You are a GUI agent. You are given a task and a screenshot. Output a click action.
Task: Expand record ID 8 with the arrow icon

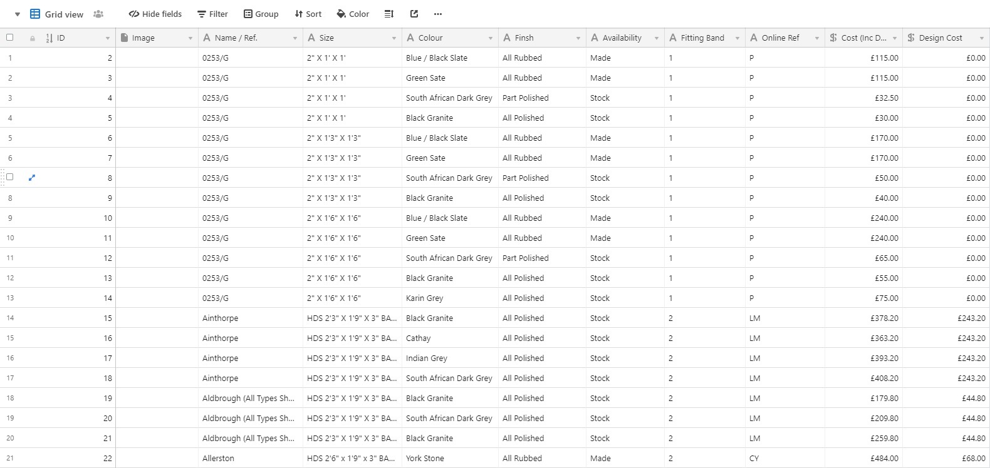click(32, 178)
